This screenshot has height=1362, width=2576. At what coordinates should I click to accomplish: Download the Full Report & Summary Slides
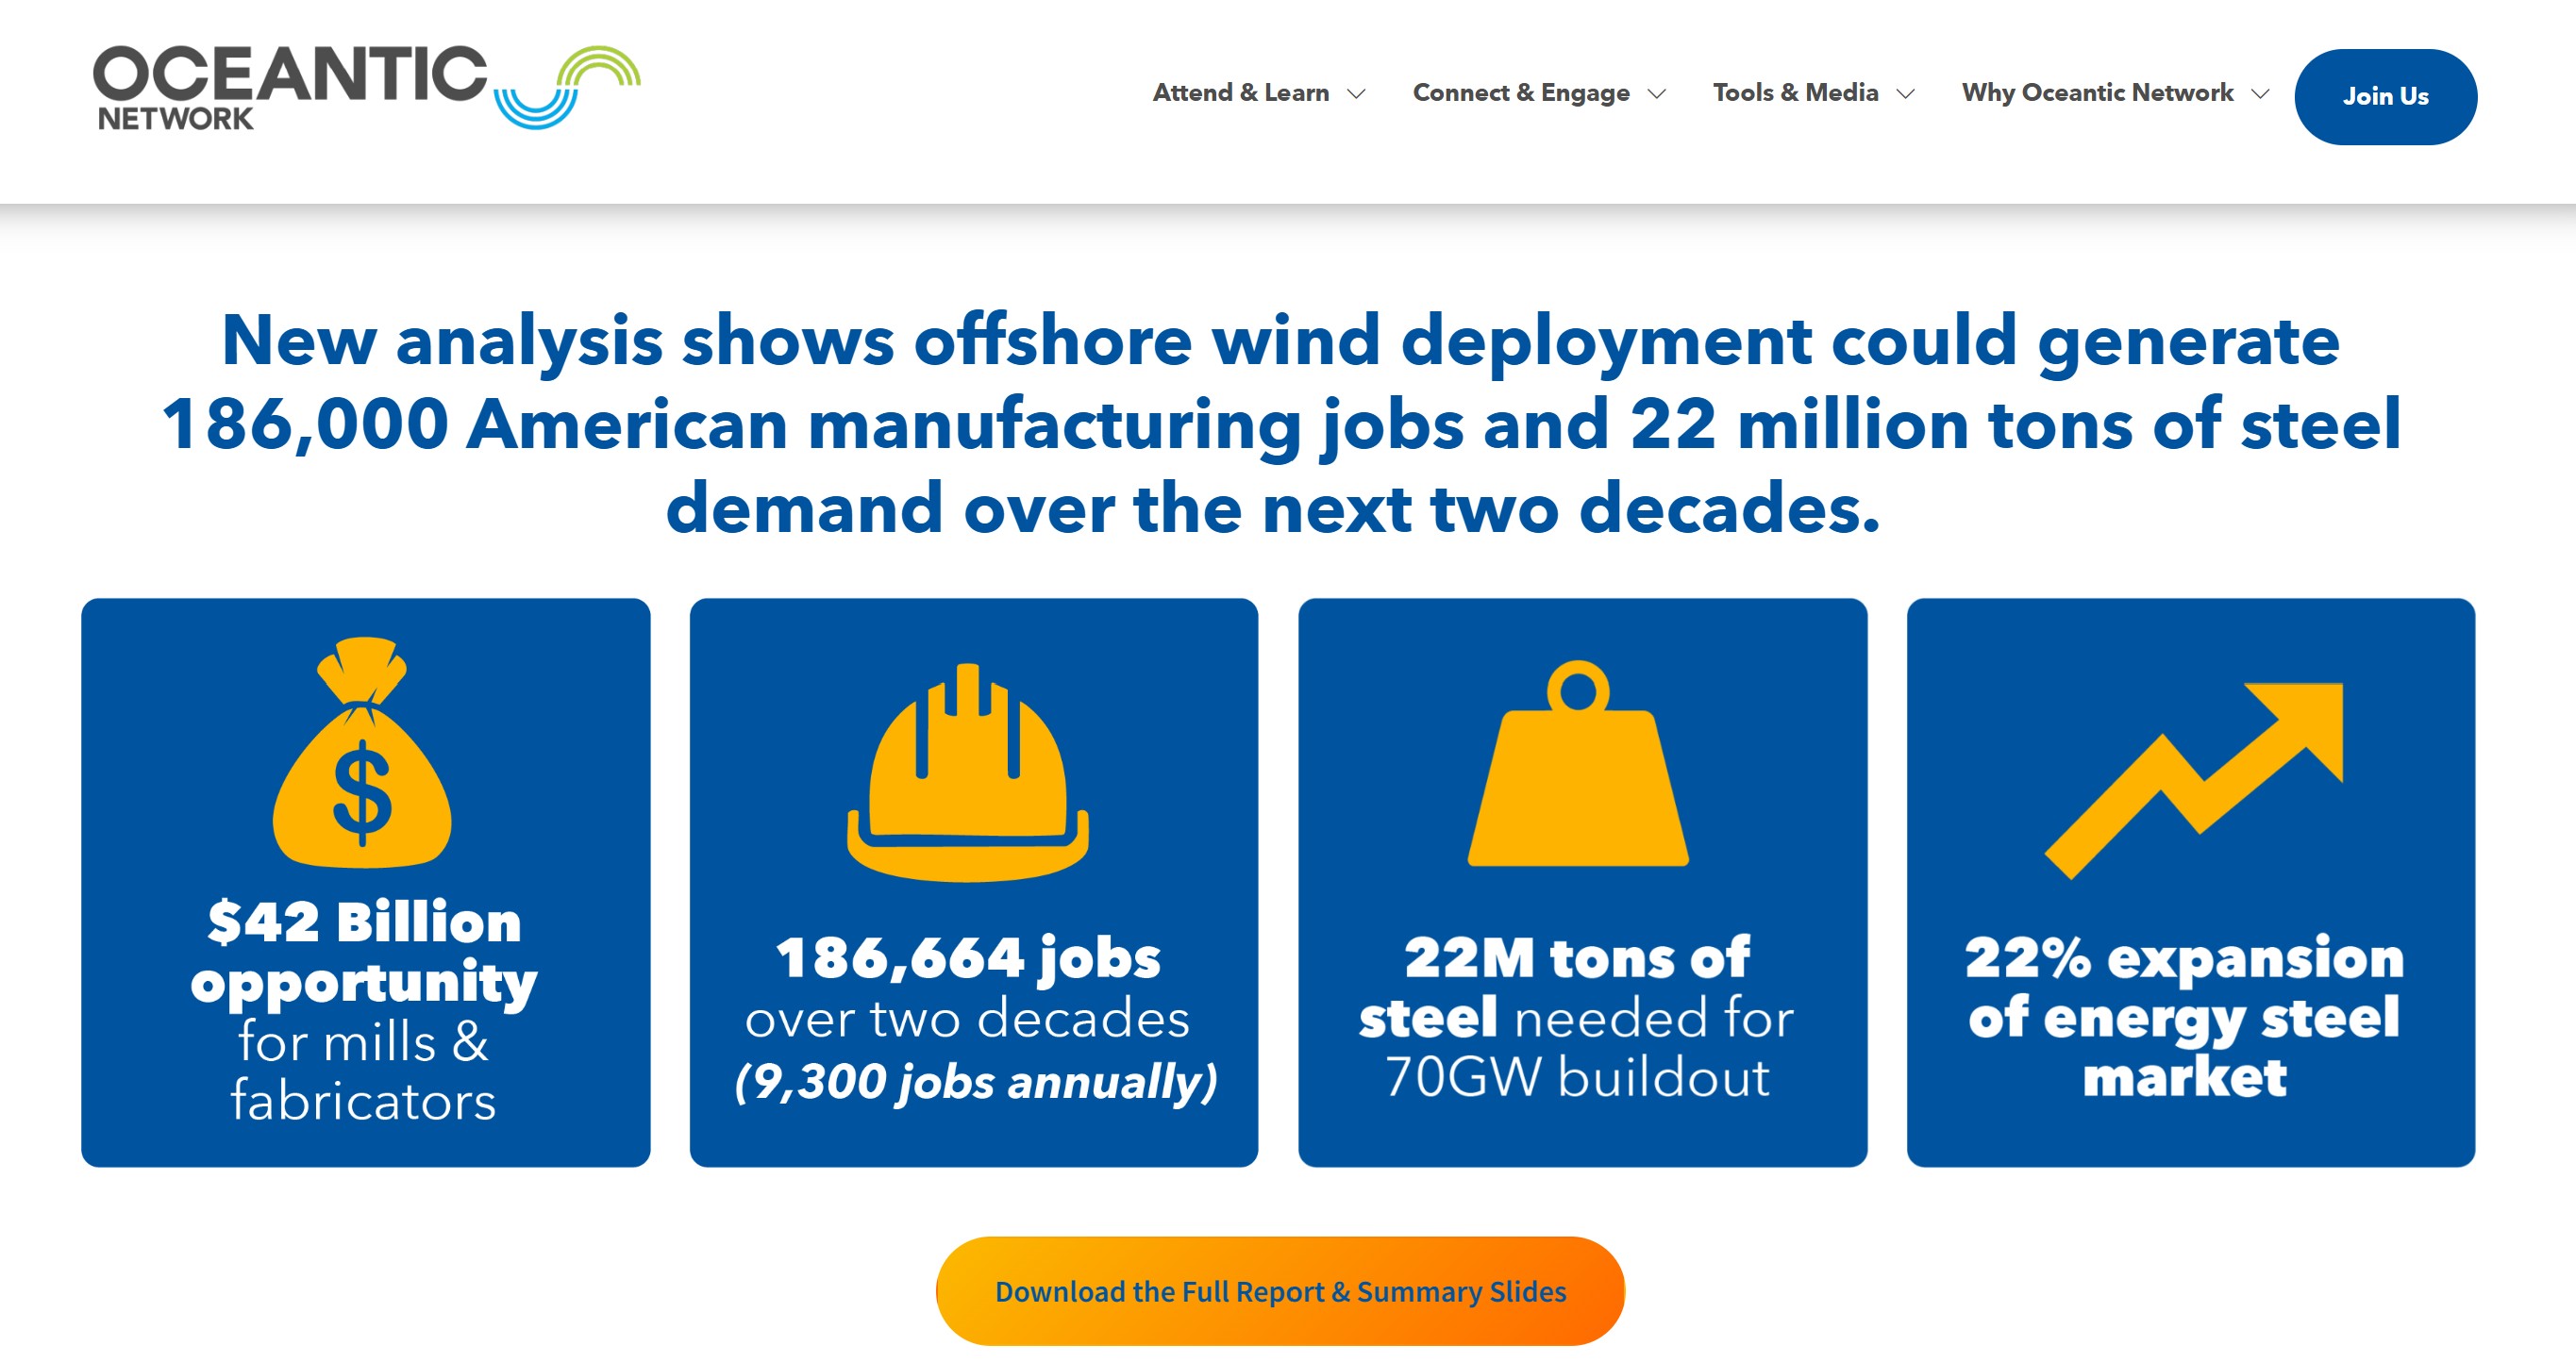tap(1280, 1291)
